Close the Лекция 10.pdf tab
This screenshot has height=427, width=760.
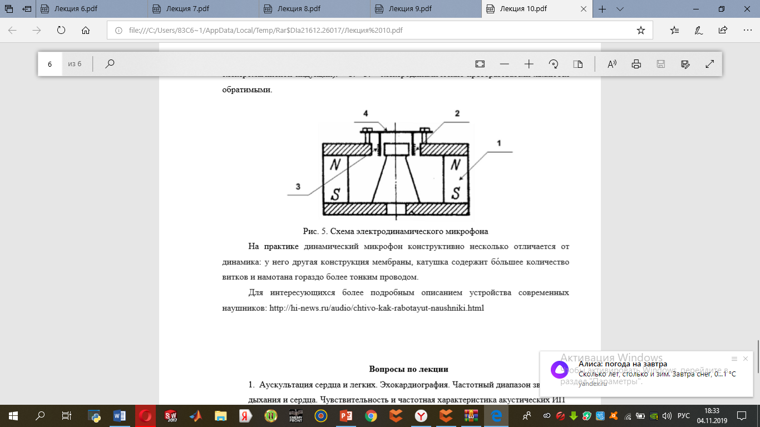(583, 9)
